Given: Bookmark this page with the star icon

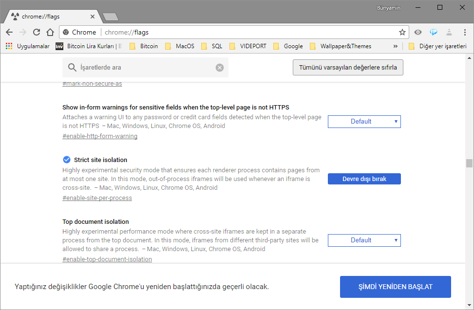Looking at the screenshot, I should pos(402,32).
